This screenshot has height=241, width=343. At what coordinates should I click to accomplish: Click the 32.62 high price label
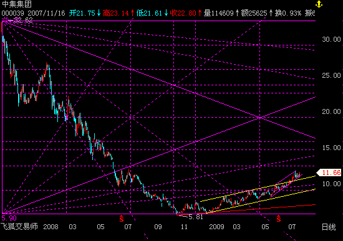[23, 20]
